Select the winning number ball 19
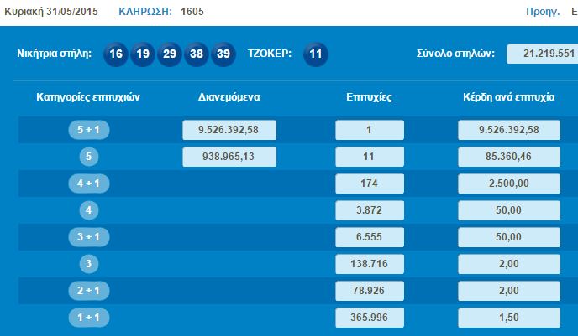 click(x=143, y=54)
